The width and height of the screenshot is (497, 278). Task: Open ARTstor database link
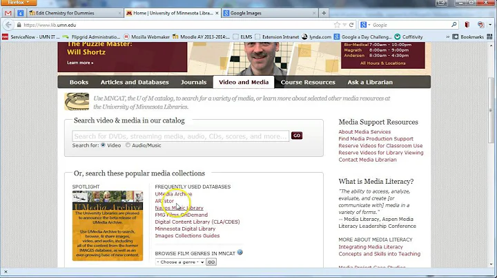(164, 201)
